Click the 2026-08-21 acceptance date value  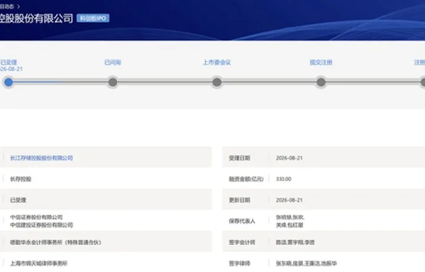click(289, 158)
